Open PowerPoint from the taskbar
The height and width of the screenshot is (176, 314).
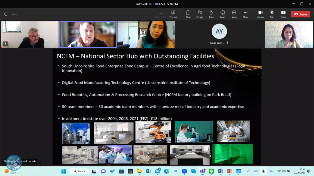pyautogui.click(x=229, y=171)
